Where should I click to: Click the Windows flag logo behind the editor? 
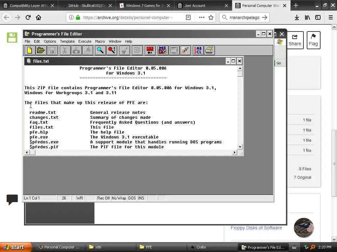280,42
